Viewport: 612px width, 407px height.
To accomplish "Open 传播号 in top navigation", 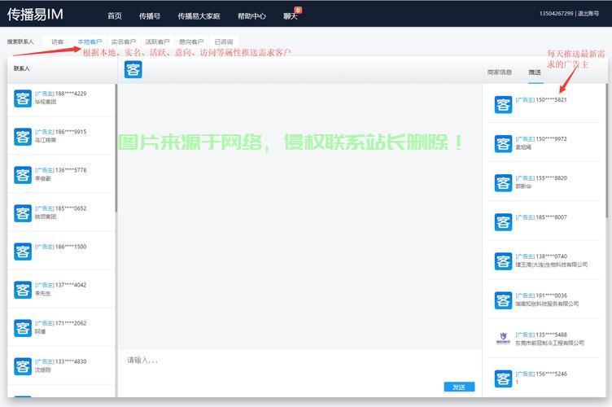I will (x=150, y=16).
